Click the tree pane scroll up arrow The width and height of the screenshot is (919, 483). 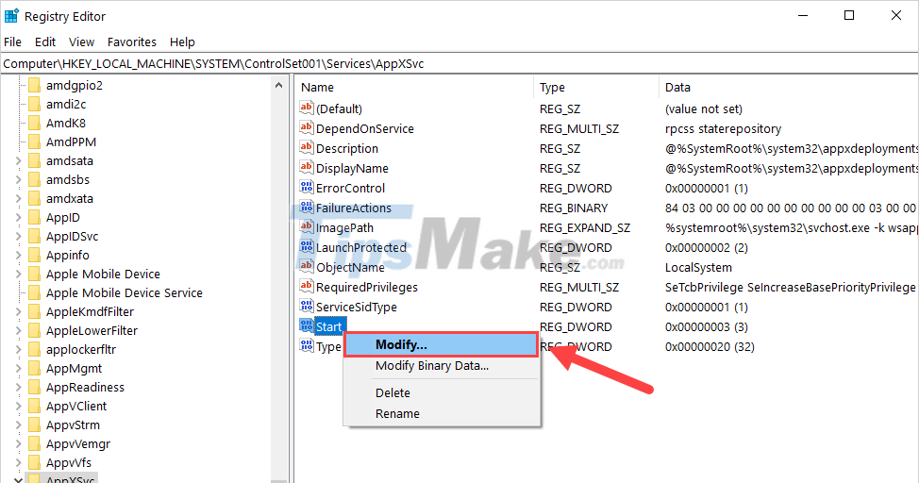pyautogui.click(x=279, y=86)
